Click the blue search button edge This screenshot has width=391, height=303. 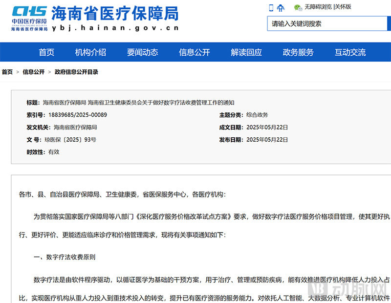(389, 23)
